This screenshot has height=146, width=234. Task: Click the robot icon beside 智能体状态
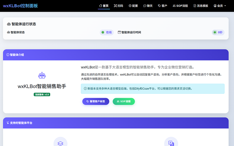9,32
